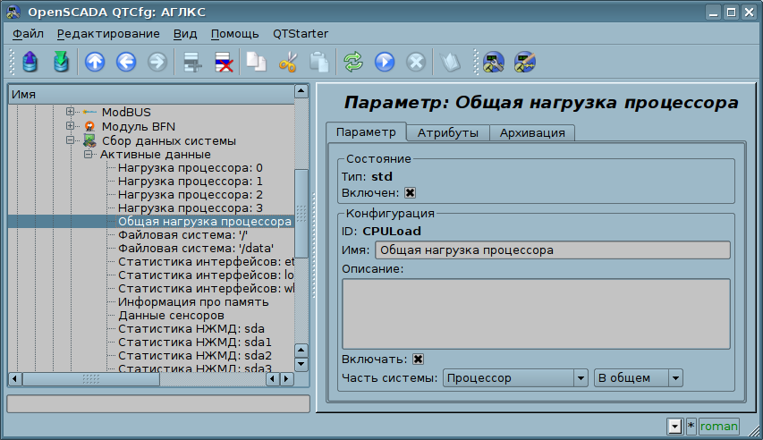Open the 'В общем' dropdown
763x440 pixels.
pyautogui.click(x=638, y=378)
